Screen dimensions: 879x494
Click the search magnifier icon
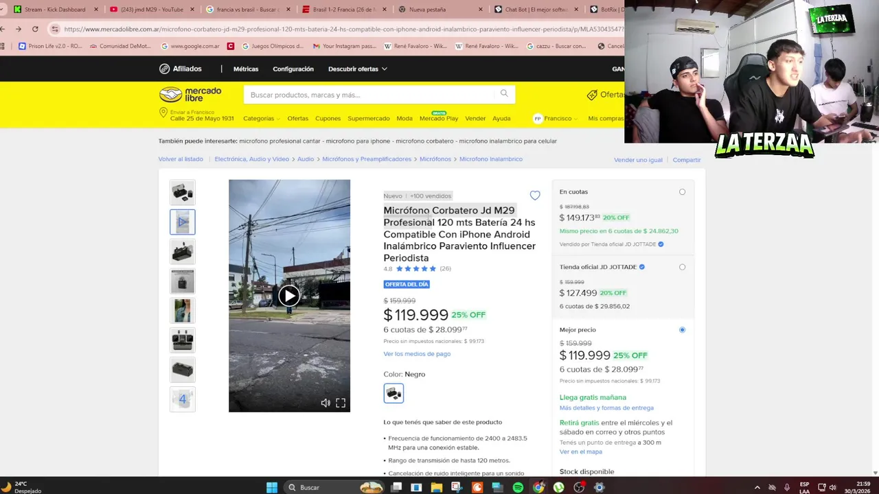(504, 94)
